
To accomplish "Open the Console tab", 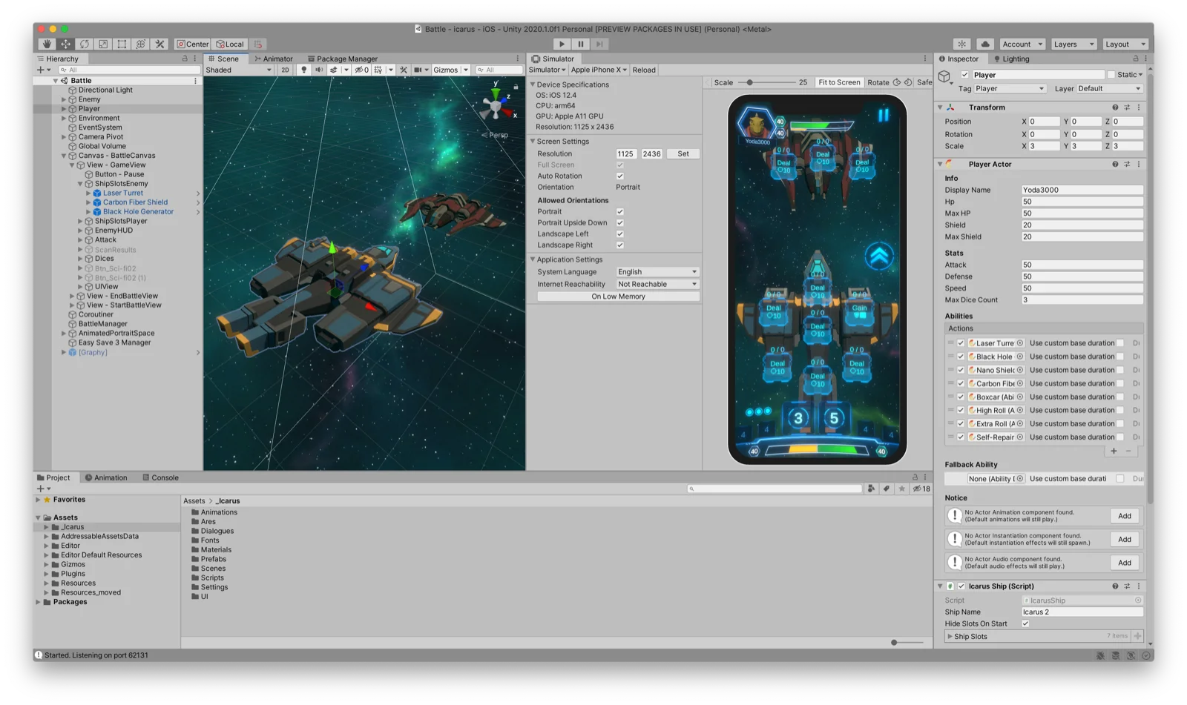I will pyautogui.click(x=161, y=477).
